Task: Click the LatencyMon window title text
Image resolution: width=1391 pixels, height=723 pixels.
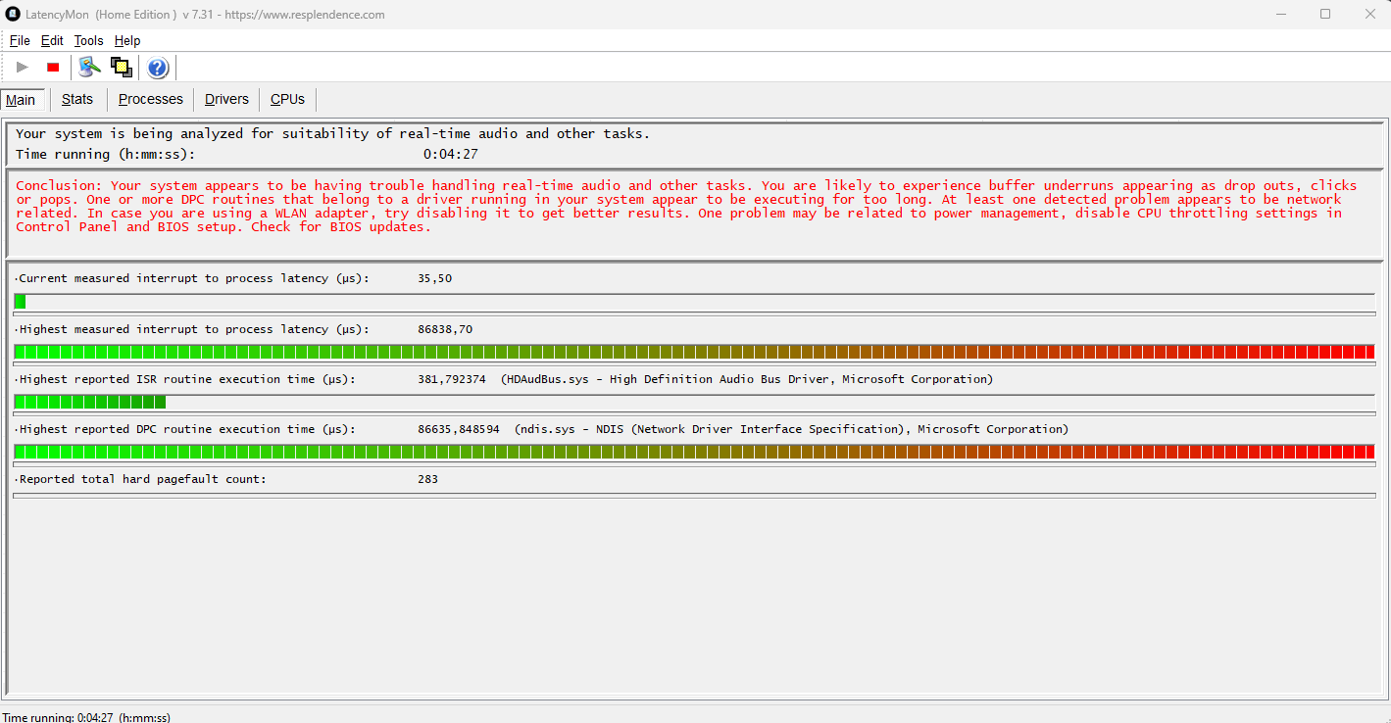Action: (206, 15)
